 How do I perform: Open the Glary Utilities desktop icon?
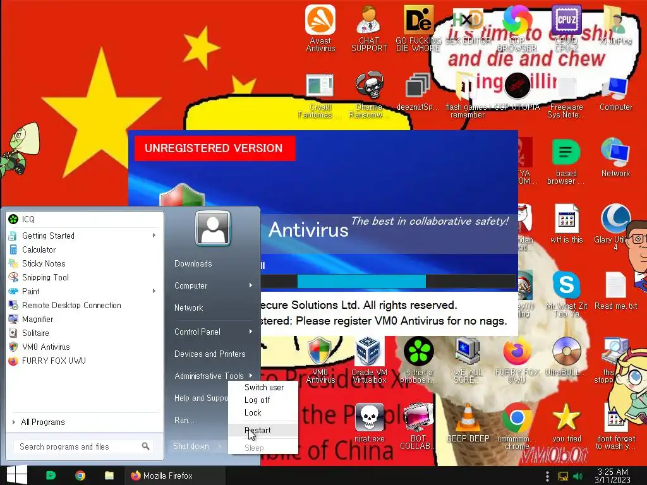click(x=615, y=227)
